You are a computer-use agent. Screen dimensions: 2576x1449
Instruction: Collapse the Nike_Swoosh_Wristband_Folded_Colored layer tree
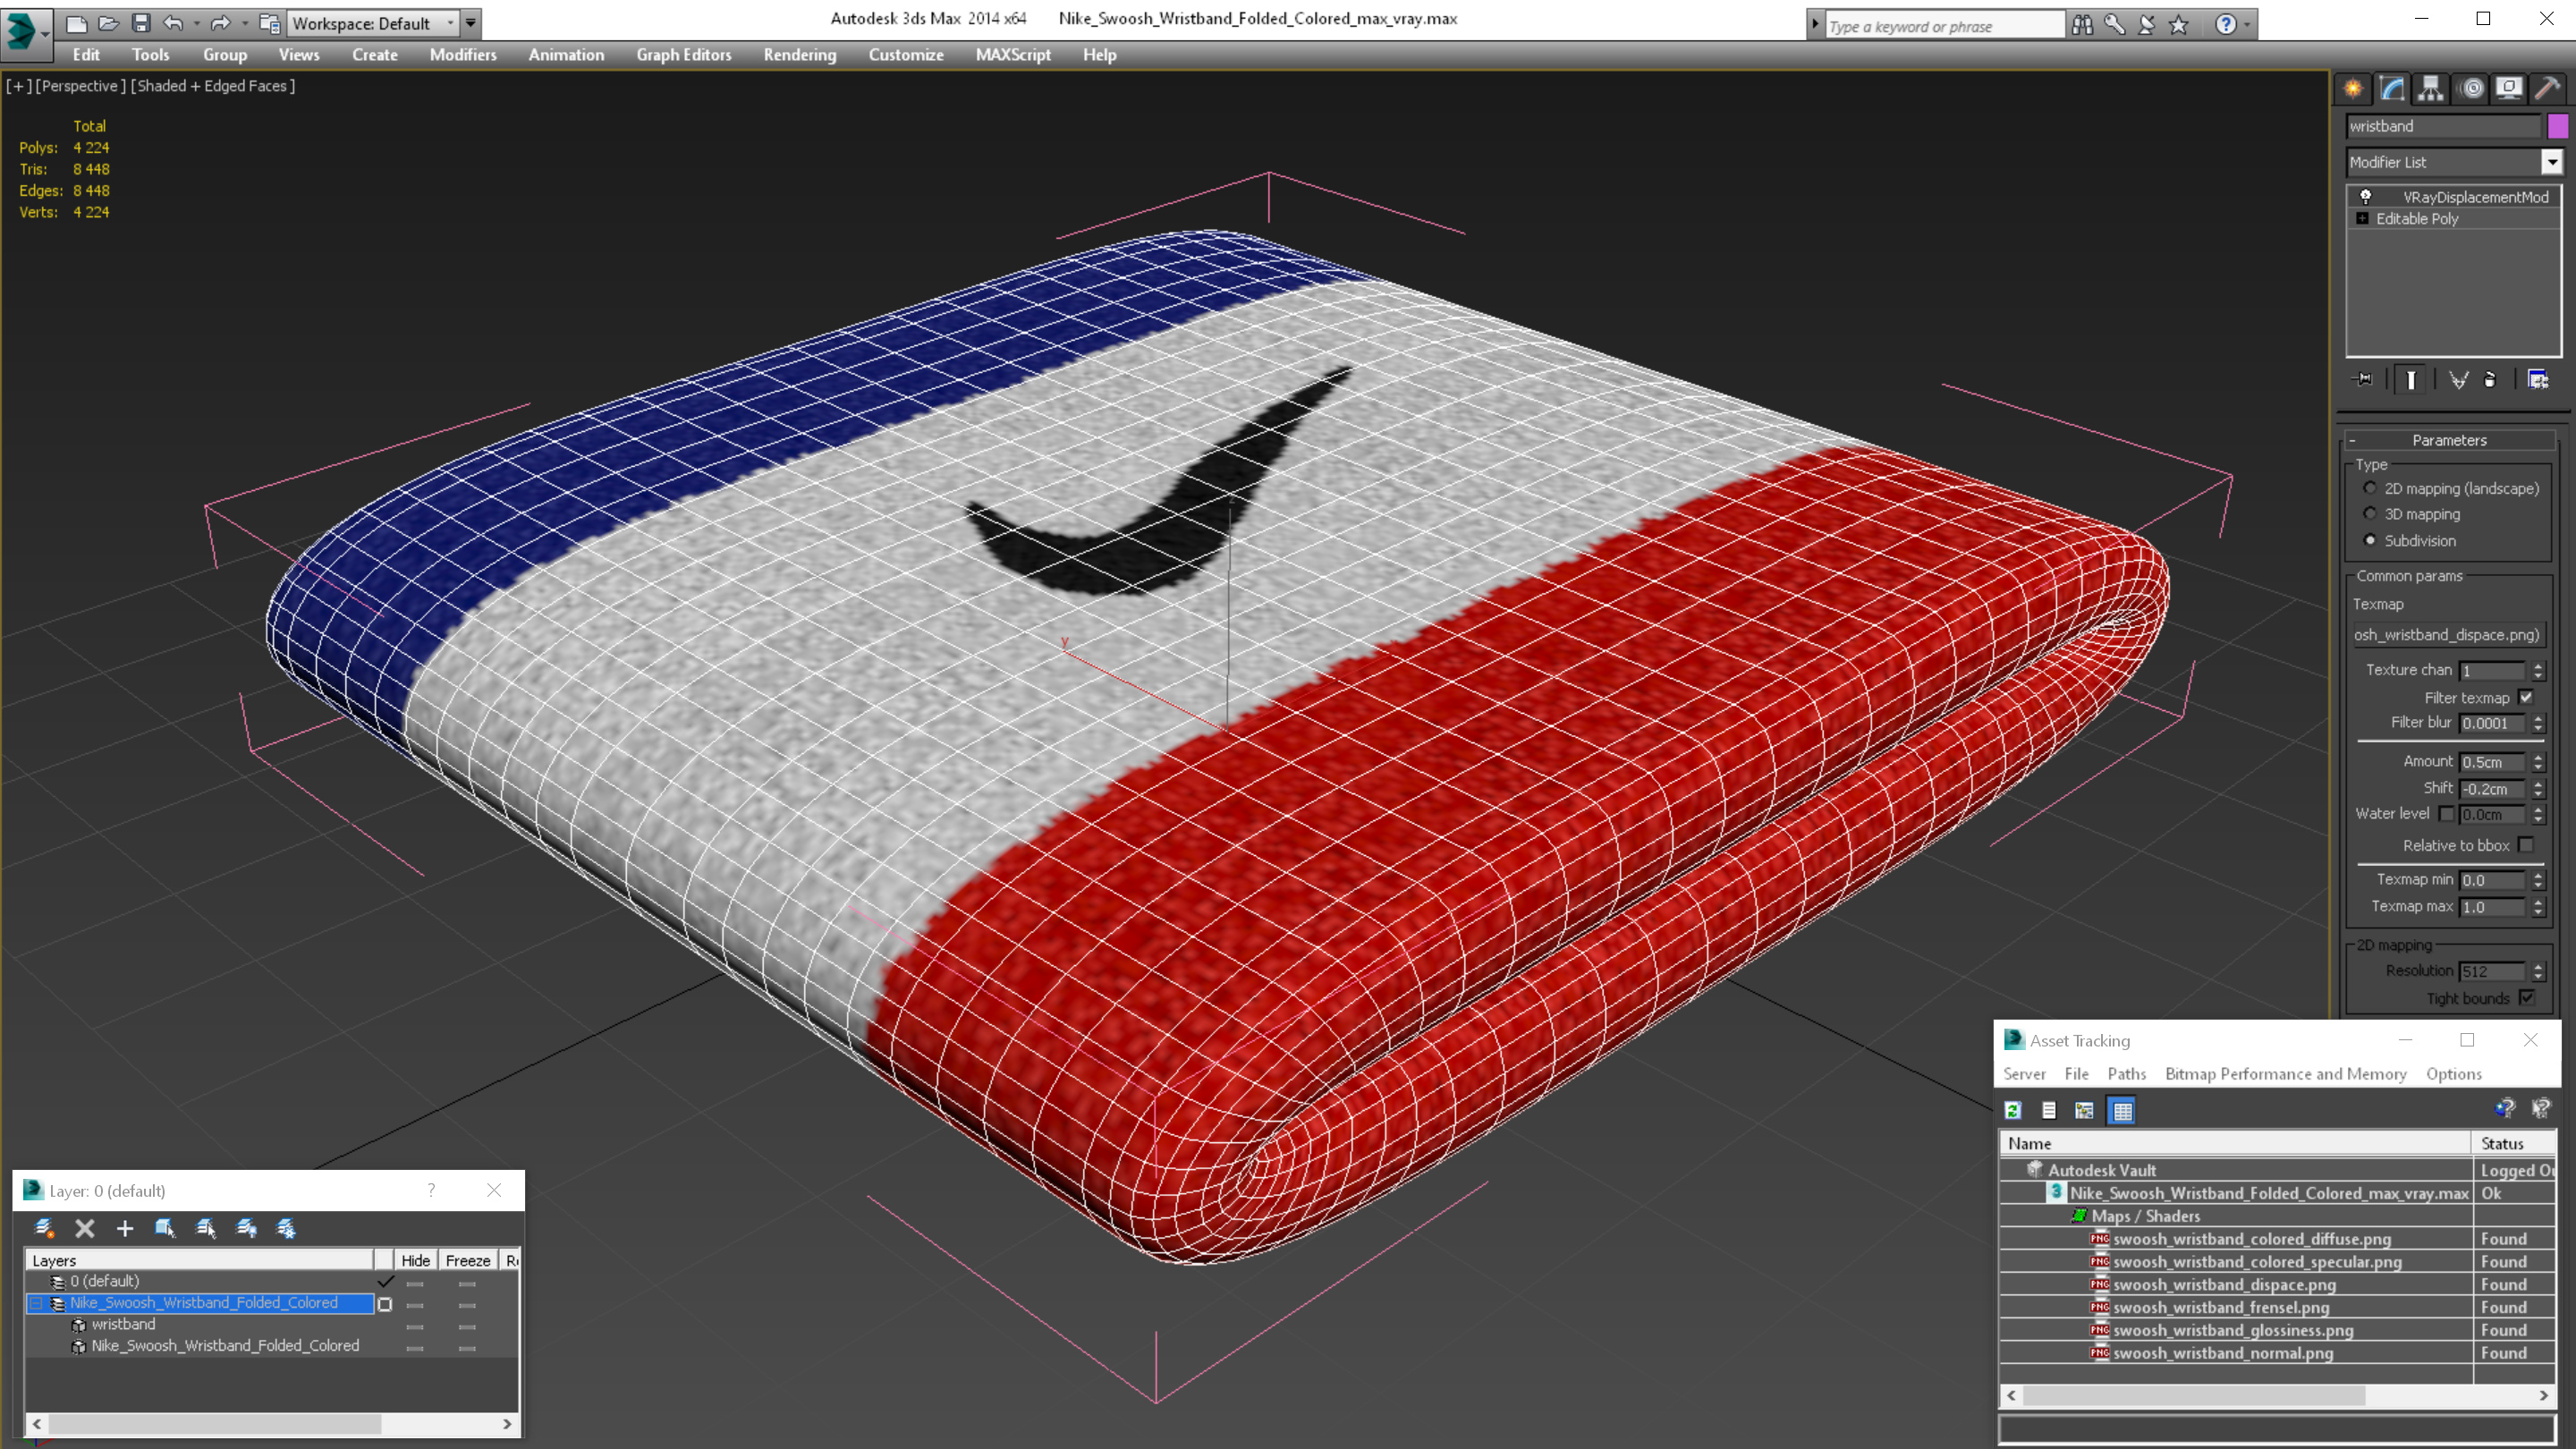click(x=37, y=1303)
